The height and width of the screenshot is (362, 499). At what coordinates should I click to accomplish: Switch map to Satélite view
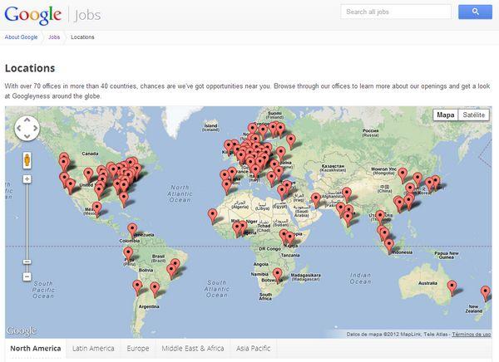coord(474,115)
